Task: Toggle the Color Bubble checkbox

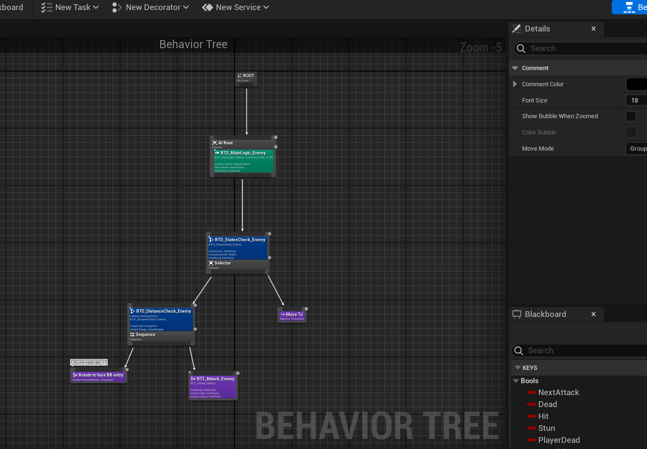Action: coord(631,133)
